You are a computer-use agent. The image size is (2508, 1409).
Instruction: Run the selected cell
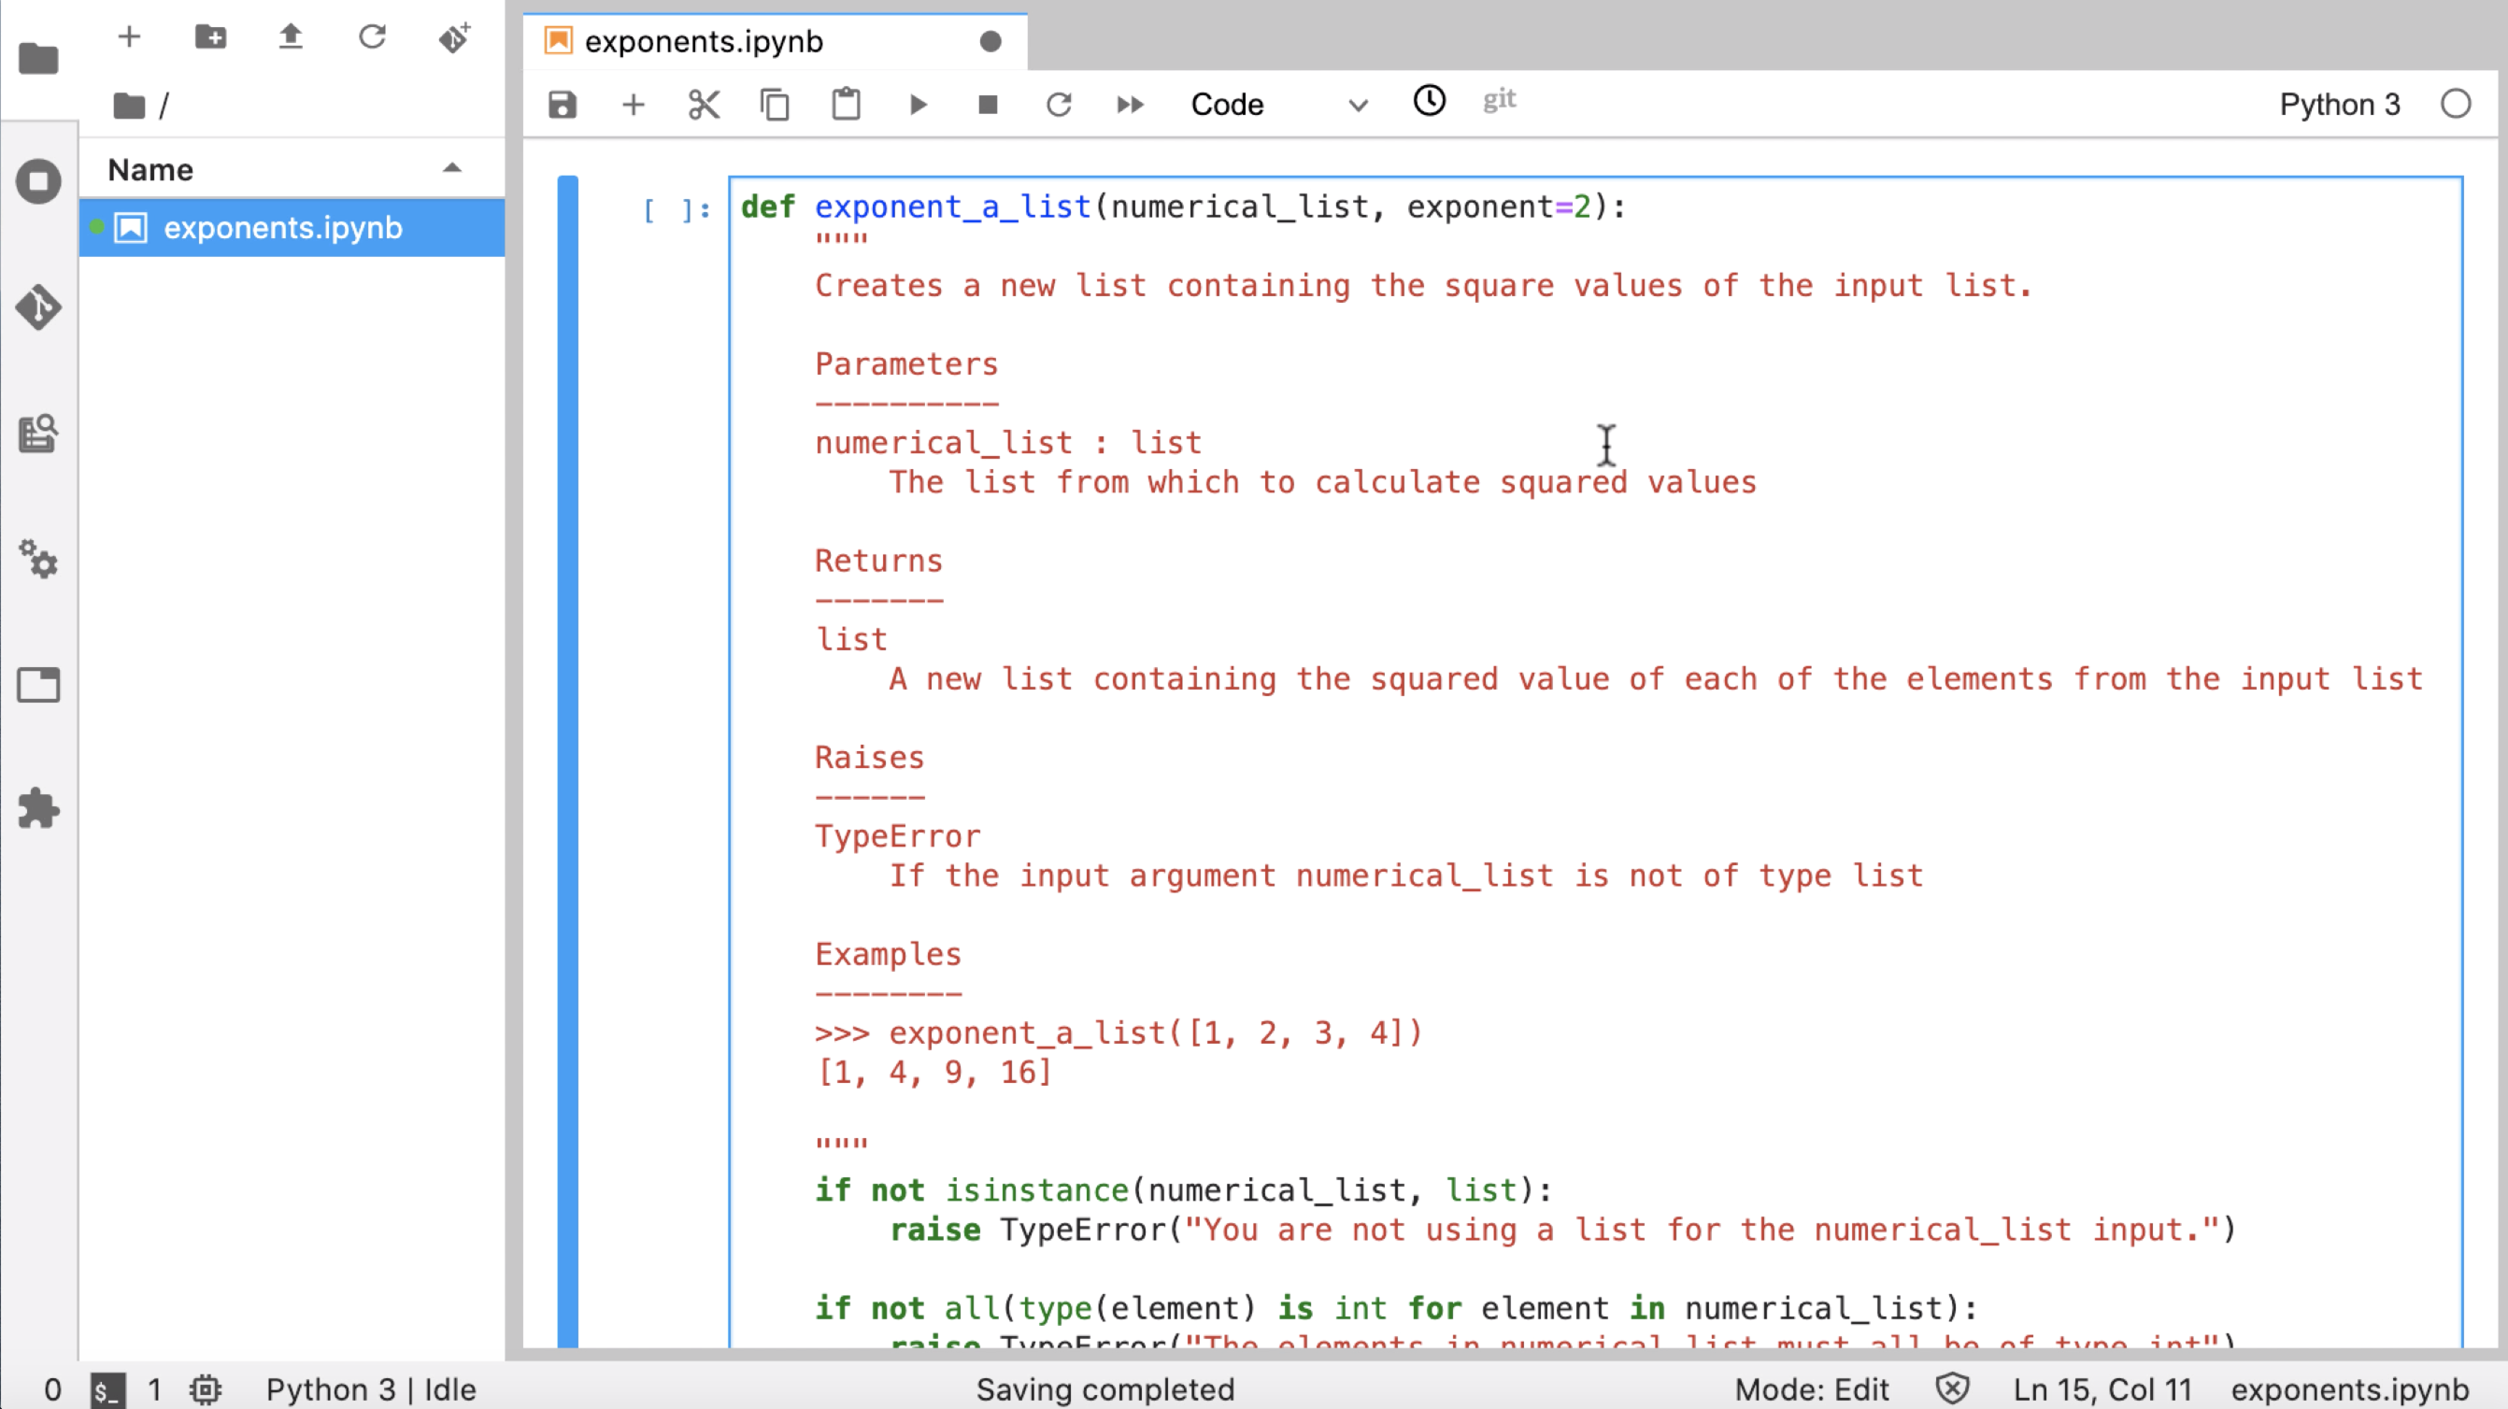[917, 105]
